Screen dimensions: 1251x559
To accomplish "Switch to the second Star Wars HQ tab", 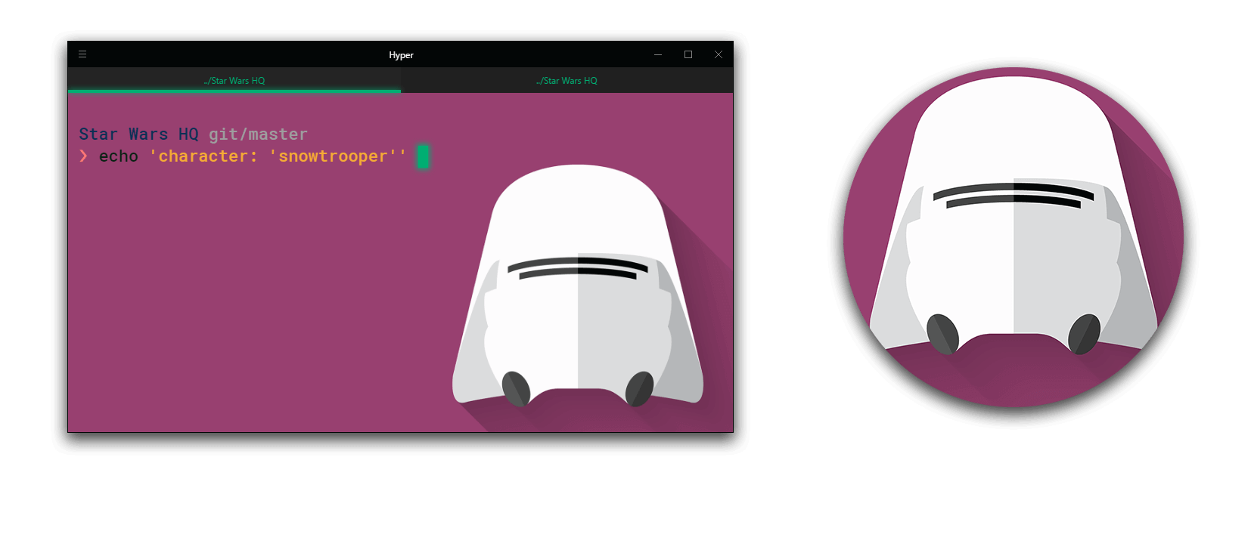I will click(x=567, y=80).
